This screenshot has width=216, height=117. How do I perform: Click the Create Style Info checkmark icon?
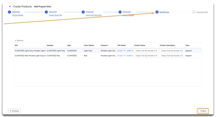click(46, 12)
